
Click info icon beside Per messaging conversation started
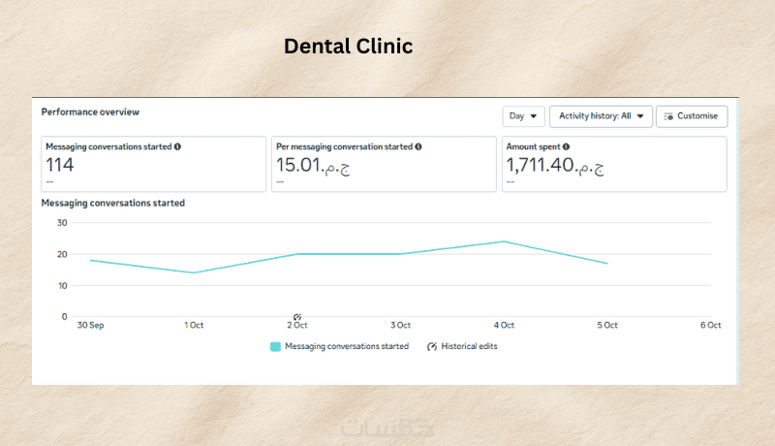[x=418, y=146]
